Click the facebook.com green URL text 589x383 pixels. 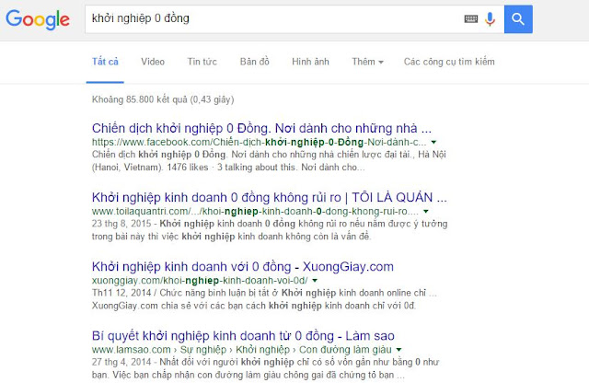point(259,142)
